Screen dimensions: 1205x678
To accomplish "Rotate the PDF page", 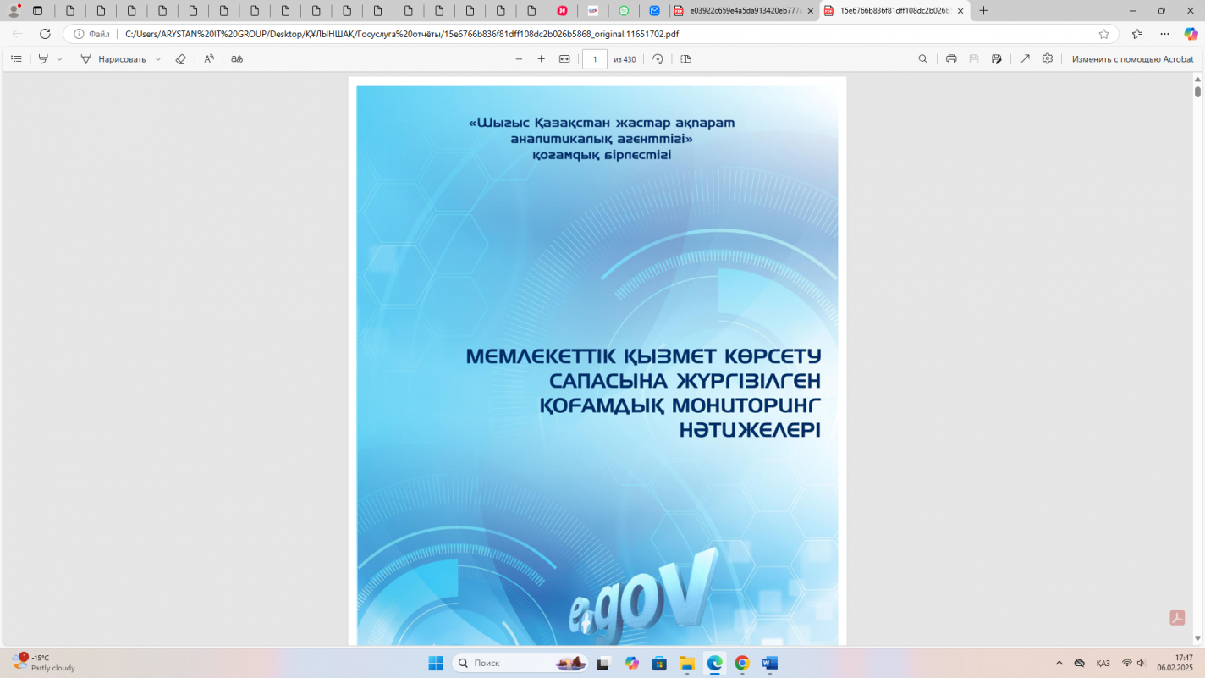I will (x=658, y=59).
